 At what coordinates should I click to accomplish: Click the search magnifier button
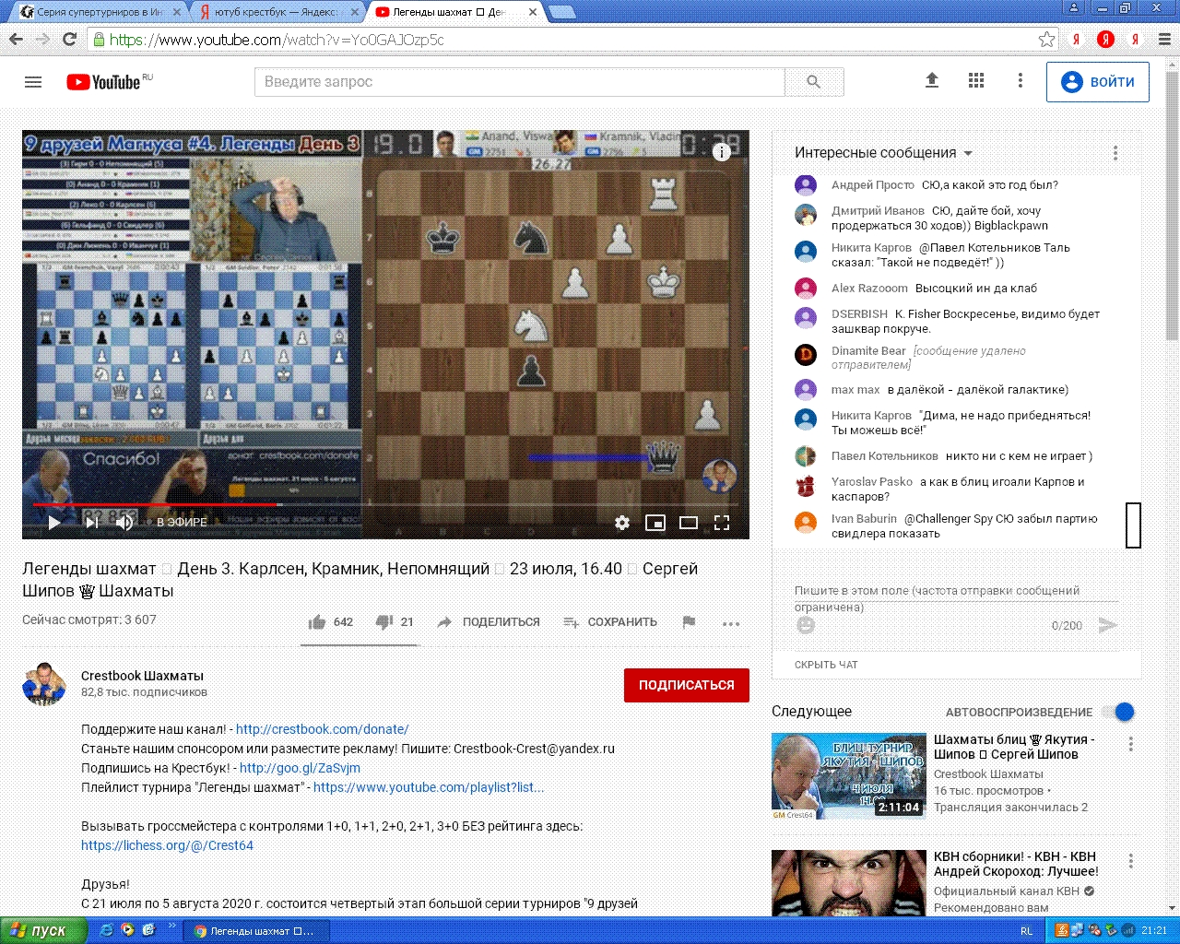click(x=814, y=82)
